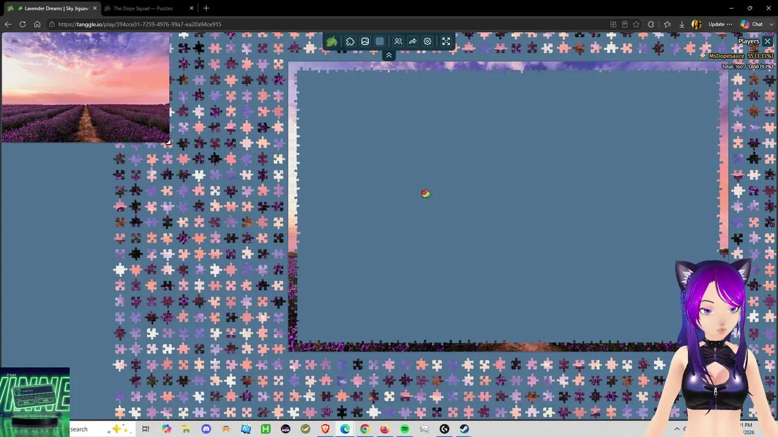Launch Copilot from taskbar

pos(167,429)
